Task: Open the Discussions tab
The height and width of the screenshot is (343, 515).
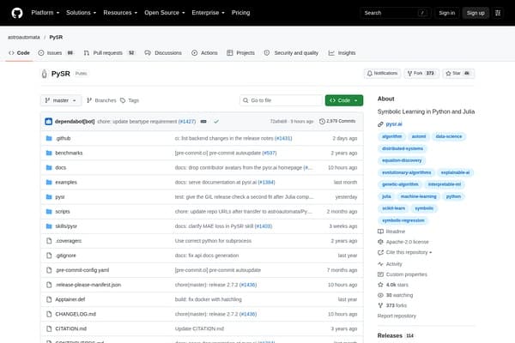Action: (163, 53)
